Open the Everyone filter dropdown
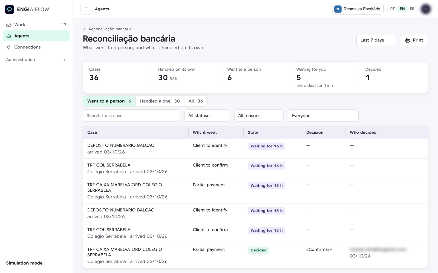This screenshot has height=273, width=438. [x=323, y=115]
